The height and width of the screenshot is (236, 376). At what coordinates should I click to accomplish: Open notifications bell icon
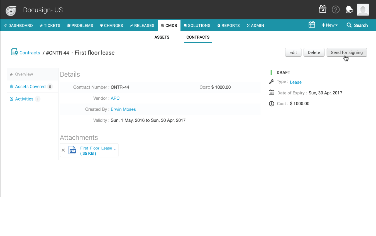click(349, 10)
